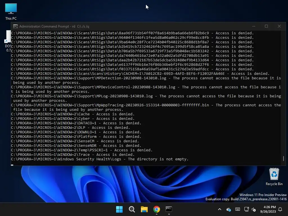The image size is (288, 216).
Task: Click the line with hash '8aa96f731b54ff07'
Action: 132,33
